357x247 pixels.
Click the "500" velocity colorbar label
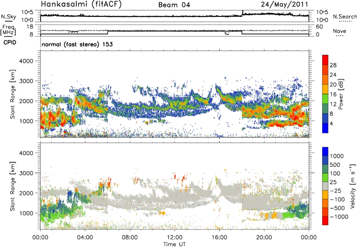point(335,165)
